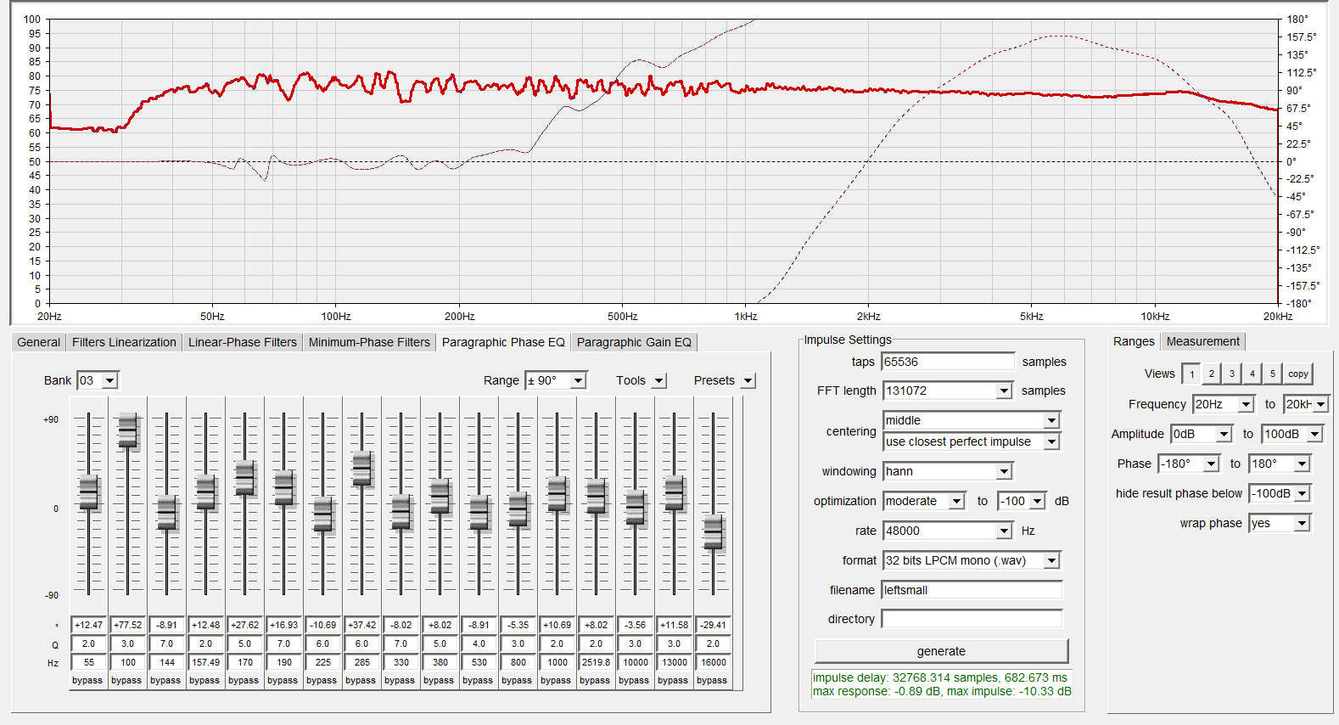
Task: Select view number 3 button
Action: [1232, 374]
